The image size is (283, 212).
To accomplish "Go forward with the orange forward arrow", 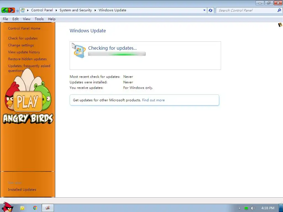I will pos(12,10).
